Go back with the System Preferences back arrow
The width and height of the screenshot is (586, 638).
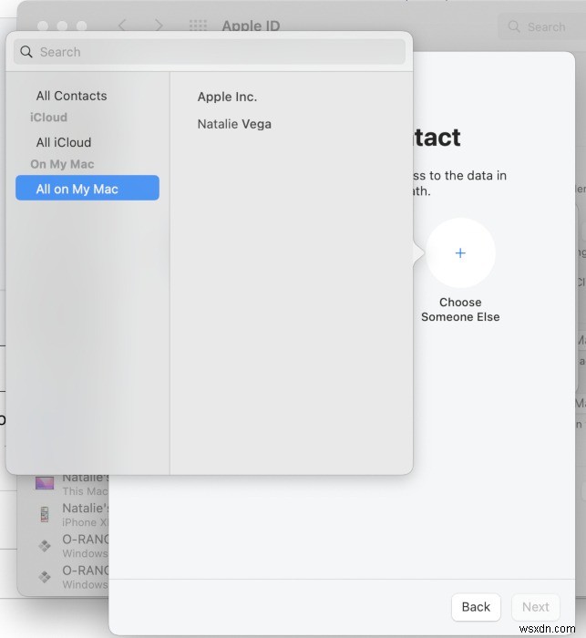(x=122, y=26)
